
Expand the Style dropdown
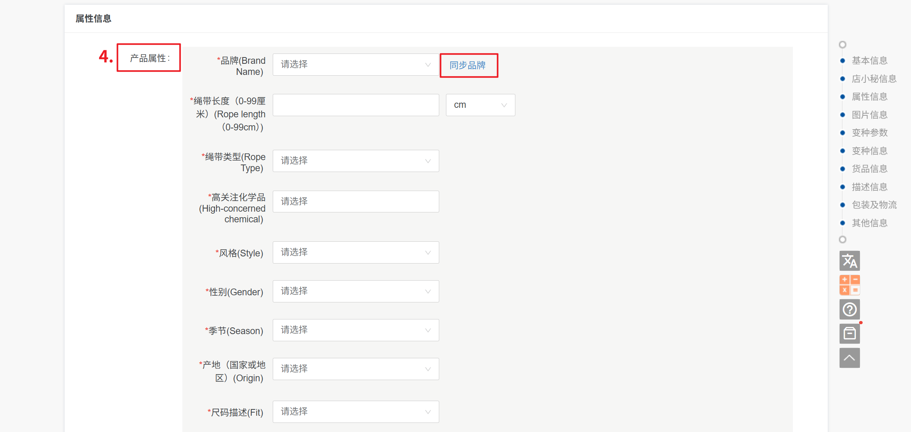point(356,252)
